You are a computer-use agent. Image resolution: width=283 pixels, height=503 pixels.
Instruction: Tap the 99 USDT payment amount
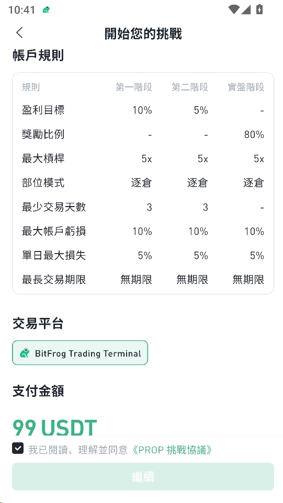click(x=54, y=427)
